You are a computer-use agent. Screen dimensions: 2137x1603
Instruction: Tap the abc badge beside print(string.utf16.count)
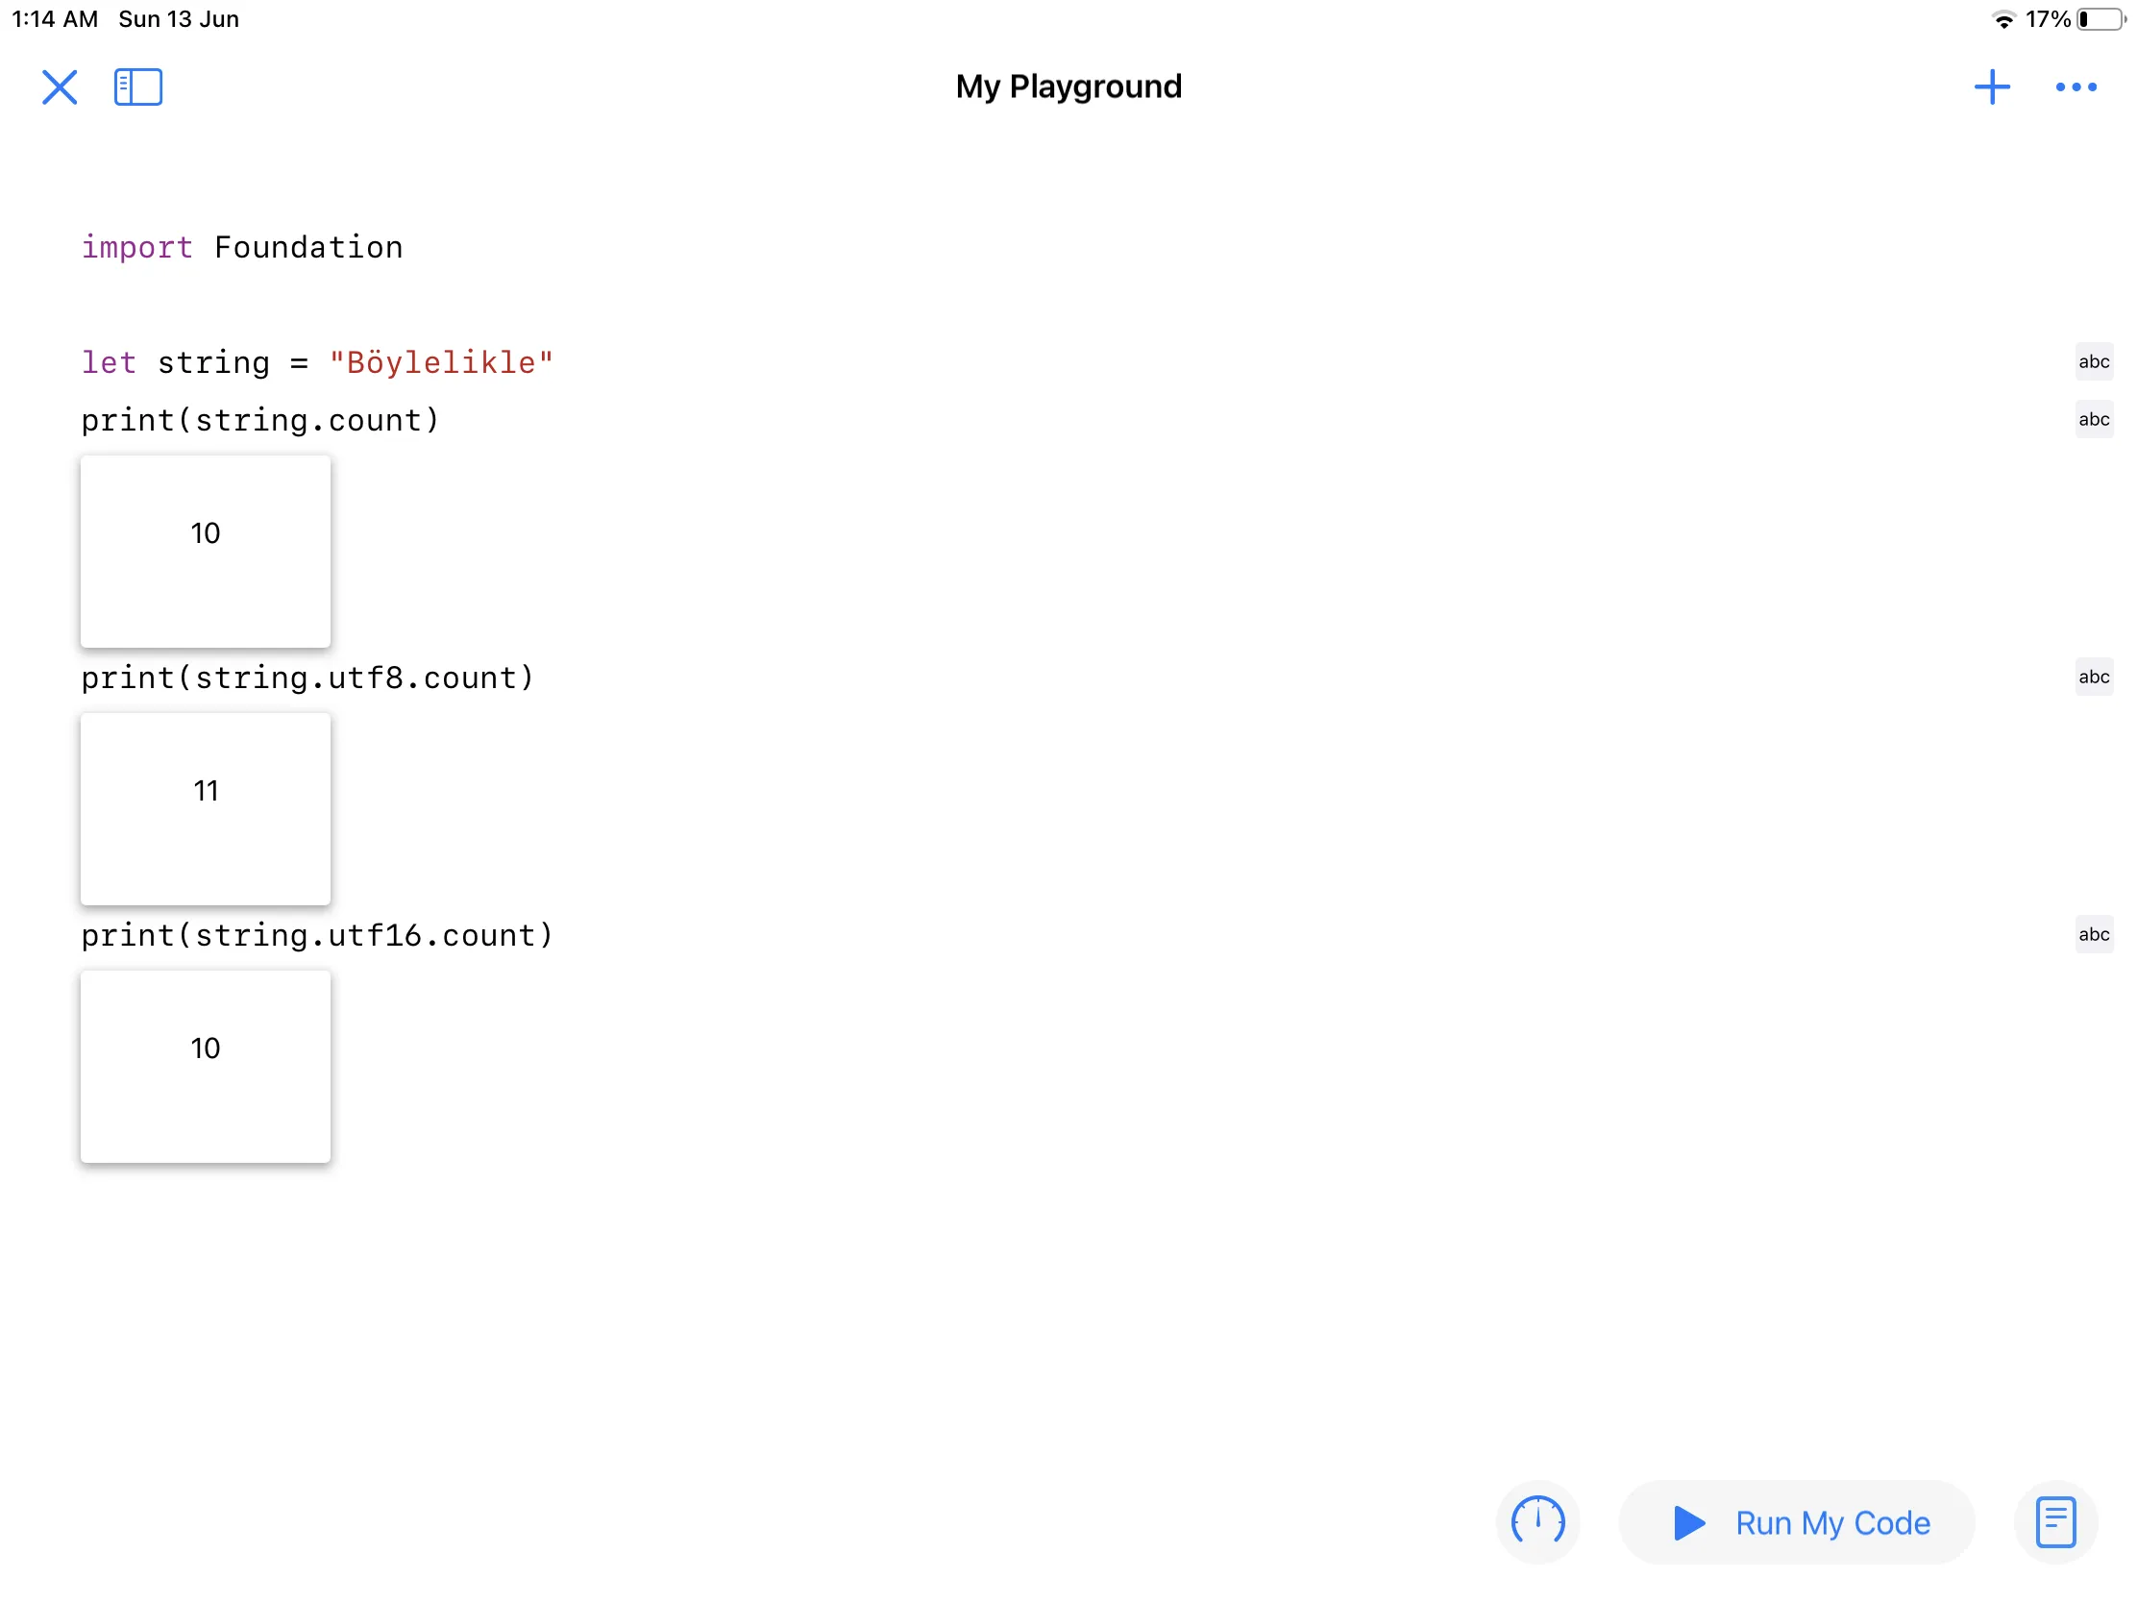(x=2093, y=934)
